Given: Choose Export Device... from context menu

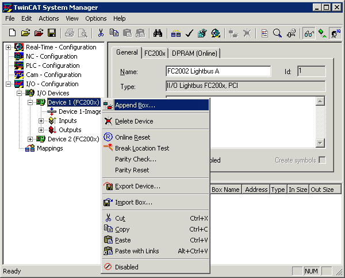Looking at the screenshot, I should coord(156,186).
